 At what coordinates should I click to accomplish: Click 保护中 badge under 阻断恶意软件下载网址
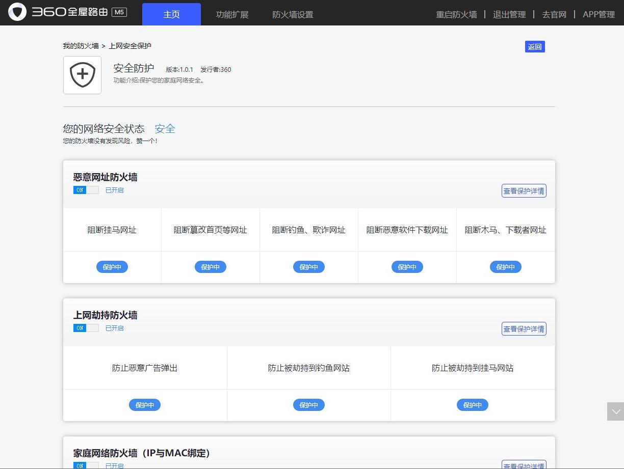pos(407,266)
